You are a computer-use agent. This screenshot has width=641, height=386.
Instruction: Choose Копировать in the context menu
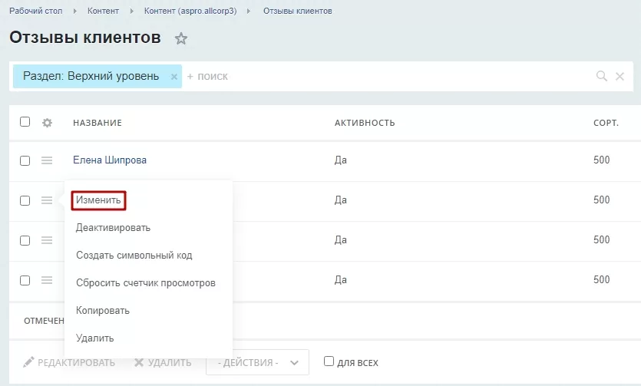[103, 311]
